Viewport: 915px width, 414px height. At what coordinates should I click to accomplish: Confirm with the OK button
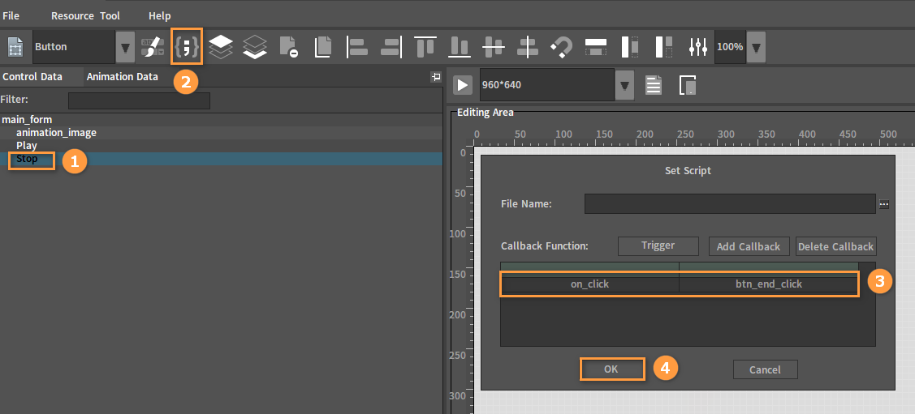(x=611, y=369)
